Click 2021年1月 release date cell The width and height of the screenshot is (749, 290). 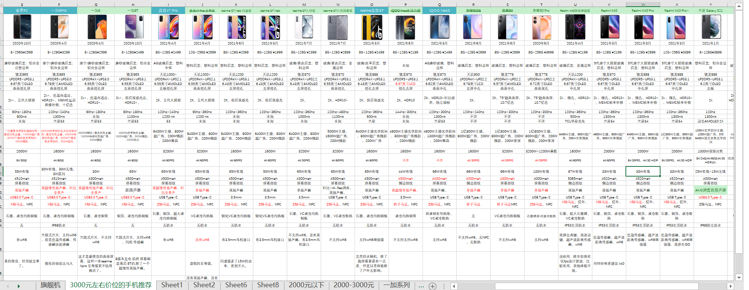tap(711, 43)
